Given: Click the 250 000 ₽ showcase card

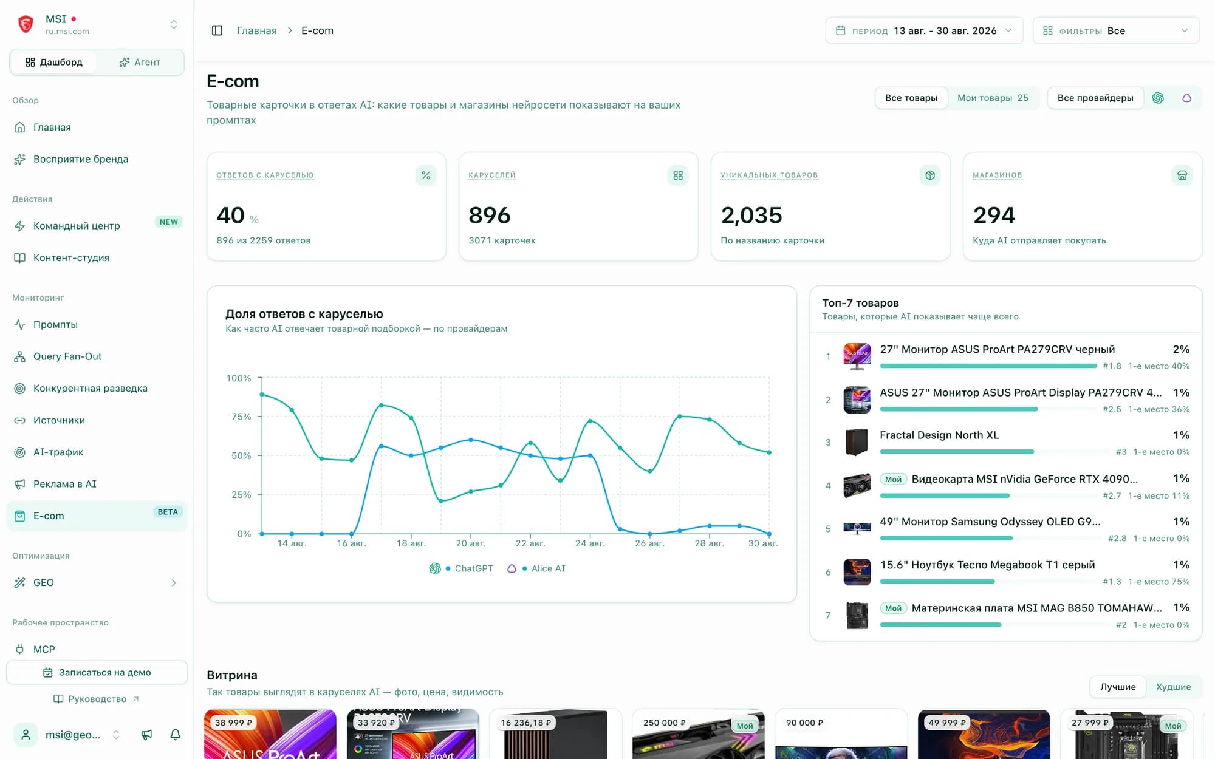Looking at the screenshot, I should pyautogui.click(x=699, y=734).
